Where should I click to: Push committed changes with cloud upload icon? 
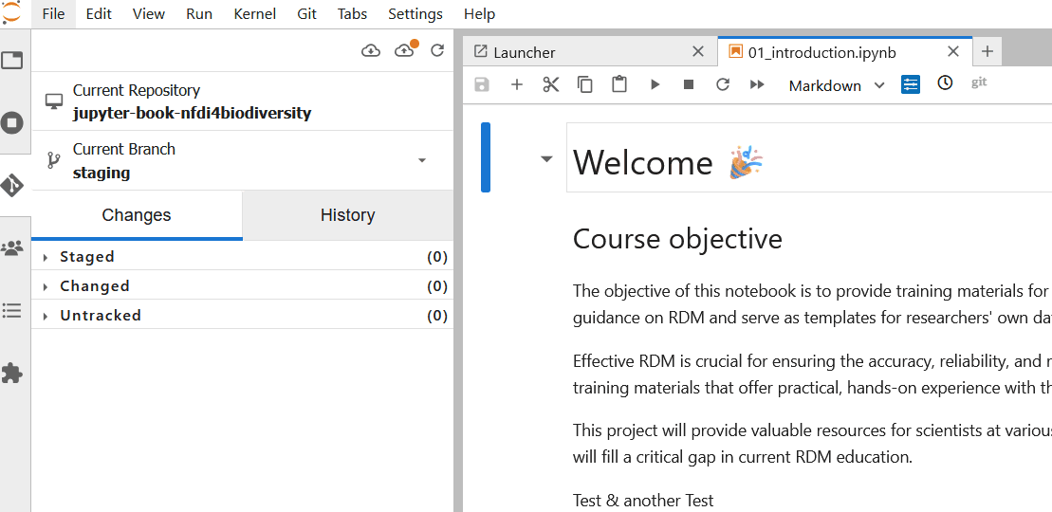[x=405, y=50]
